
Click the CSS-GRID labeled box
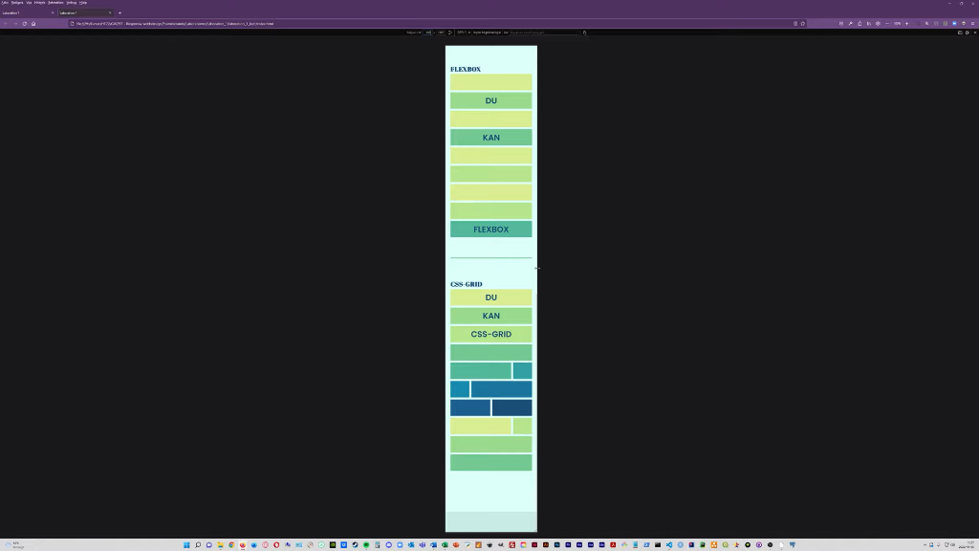coord(491,334)
